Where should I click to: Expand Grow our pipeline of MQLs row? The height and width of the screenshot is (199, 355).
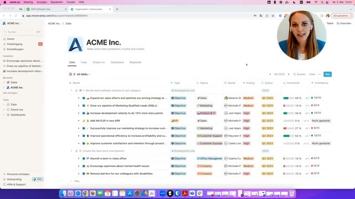(x=79, y=106)
